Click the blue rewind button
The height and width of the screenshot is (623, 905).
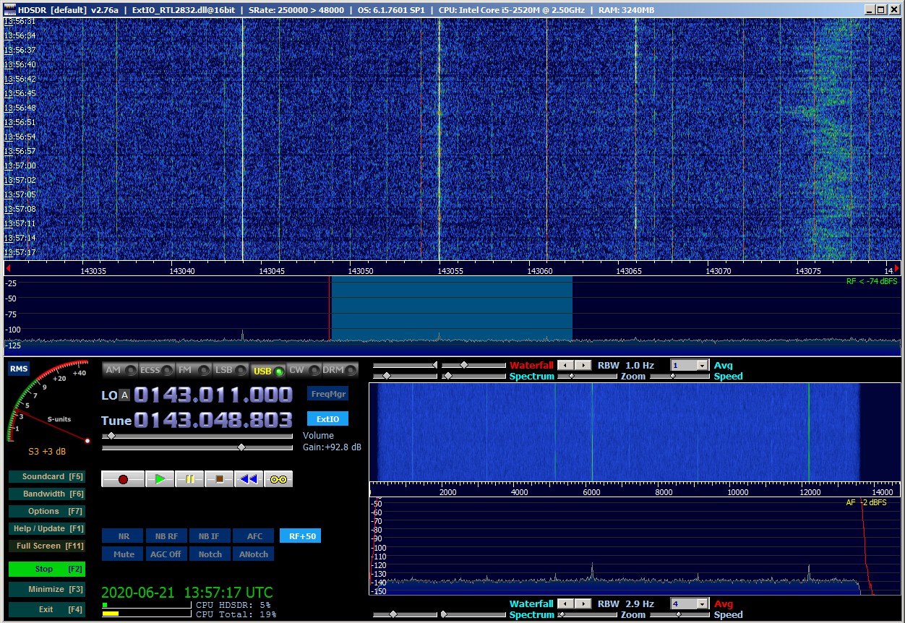(x=249, y=478)
